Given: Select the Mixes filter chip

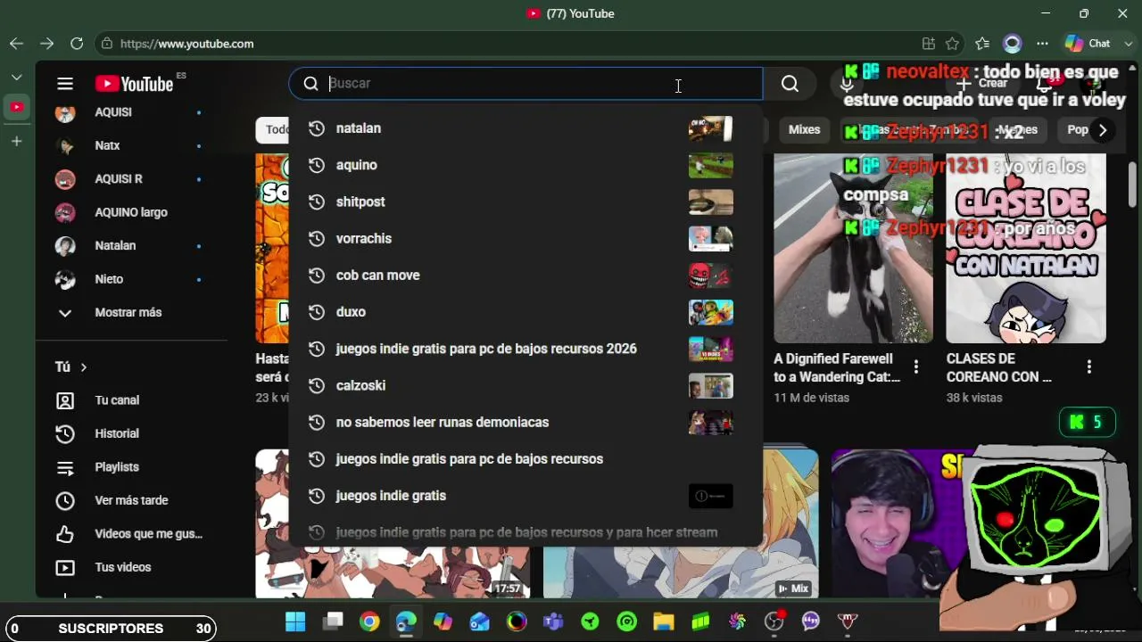Looking at the screenshot, I should point(804,130).
